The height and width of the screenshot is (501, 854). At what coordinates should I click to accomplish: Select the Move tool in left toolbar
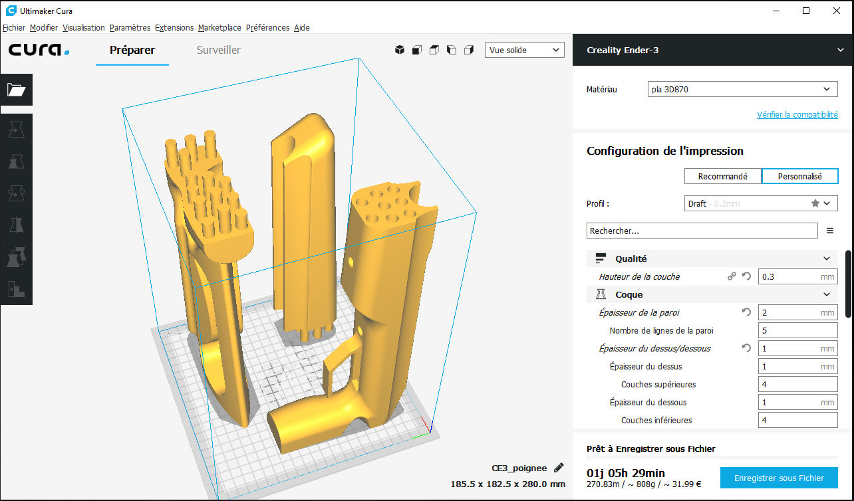point(16,130)
